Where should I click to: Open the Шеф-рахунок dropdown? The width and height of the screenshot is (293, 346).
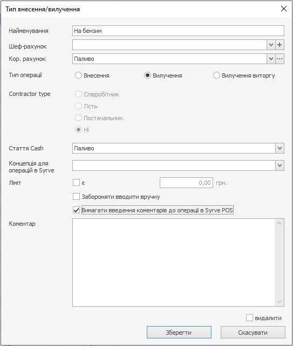[271, 45]
